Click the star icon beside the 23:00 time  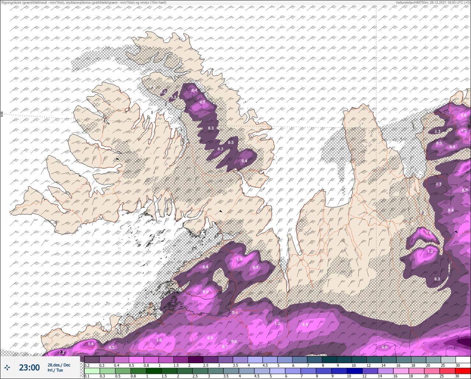click(x=7, y=367)
